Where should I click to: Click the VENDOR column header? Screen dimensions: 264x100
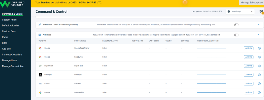pos(42,41)
